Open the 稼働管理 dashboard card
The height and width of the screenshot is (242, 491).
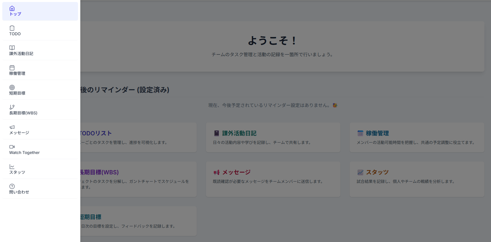point(416,137)
